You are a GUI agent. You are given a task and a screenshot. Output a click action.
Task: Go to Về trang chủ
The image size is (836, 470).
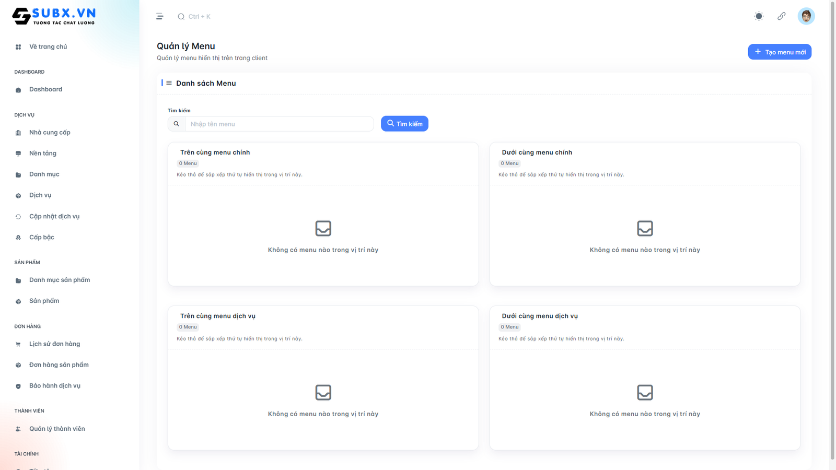48,47
